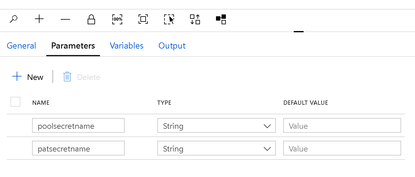
Task: Open the reorder actions tool
Action: click(x=195, y=19)
